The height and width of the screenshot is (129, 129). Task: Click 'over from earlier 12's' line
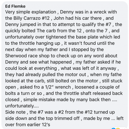point(28,125)
